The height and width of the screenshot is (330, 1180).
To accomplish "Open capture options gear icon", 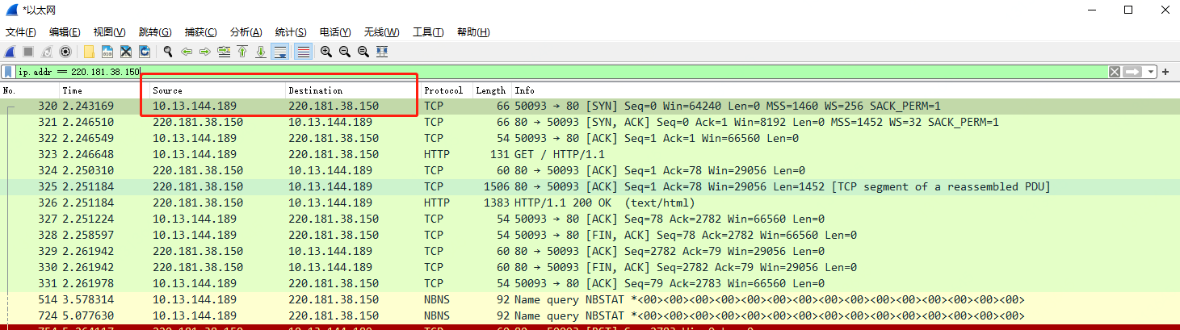I will [x=65, y=52].
